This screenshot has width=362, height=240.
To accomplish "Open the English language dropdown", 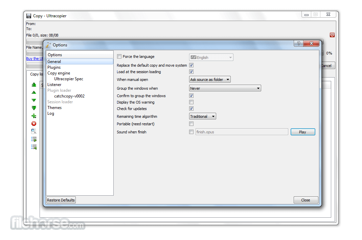I will pyautogui.click(x=211, y=57).
